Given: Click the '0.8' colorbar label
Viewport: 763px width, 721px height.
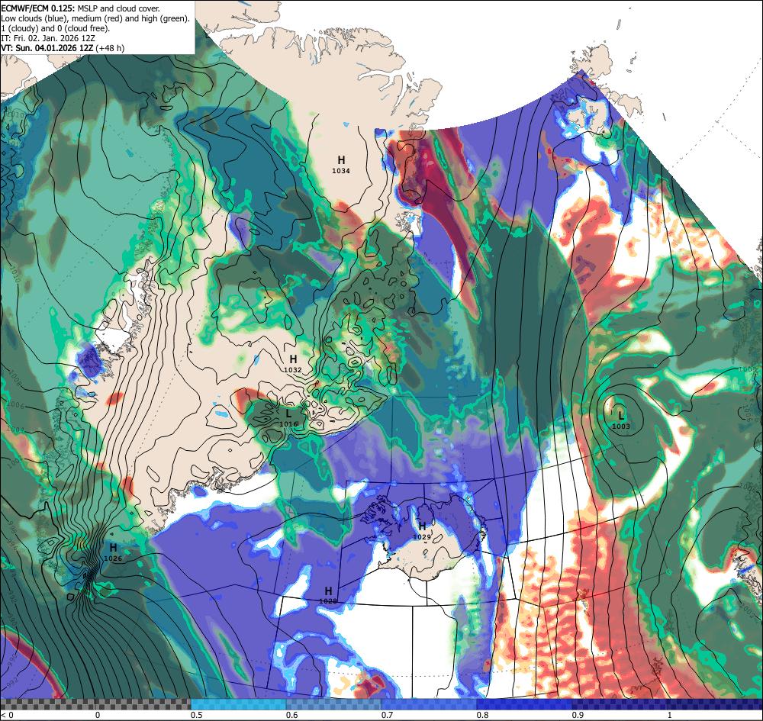Looking at the screenshot, I should [x=482, y=715].
